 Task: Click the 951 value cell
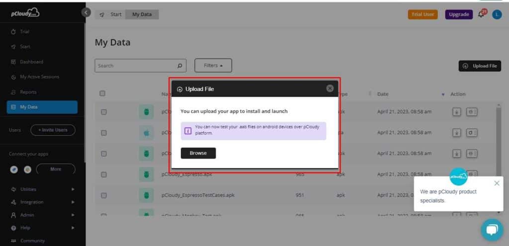[300, 195]
